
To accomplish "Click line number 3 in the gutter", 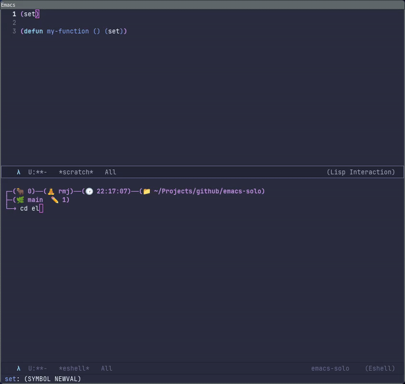I will click(x=14, y=31).
